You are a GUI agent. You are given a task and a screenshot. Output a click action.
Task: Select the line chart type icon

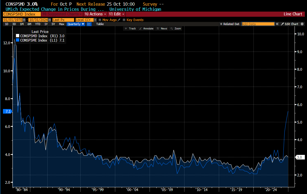tap(89, 24)
